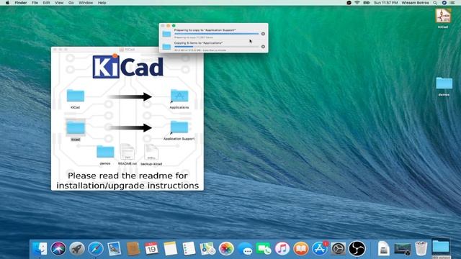
Task: Open Photos from the Dock
Action: (226, 249)
